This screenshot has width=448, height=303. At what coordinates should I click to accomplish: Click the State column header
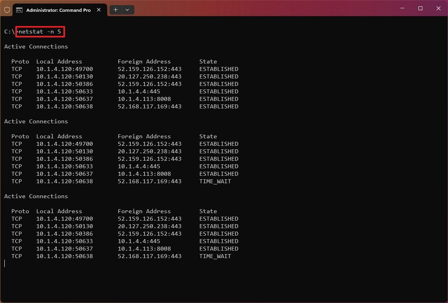[x=208, y=61]
